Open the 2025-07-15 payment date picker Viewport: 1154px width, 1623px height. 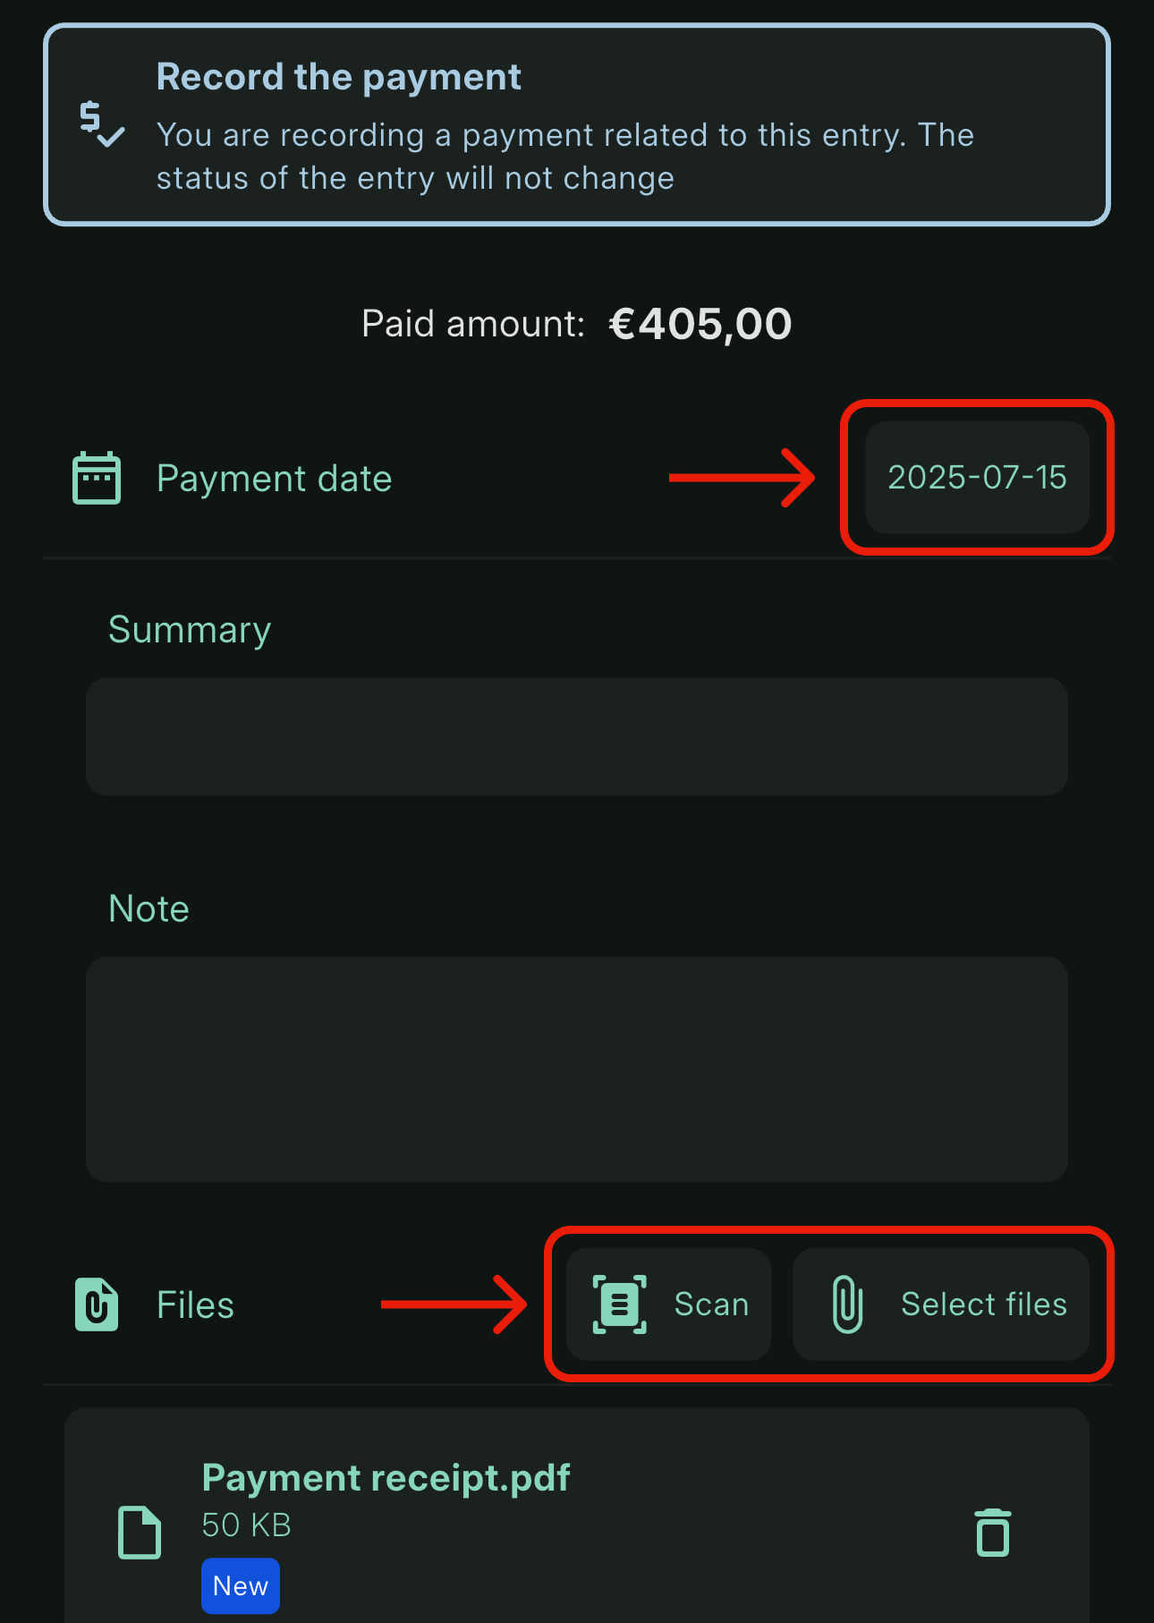pyautogui.click(x=977, y=478)
